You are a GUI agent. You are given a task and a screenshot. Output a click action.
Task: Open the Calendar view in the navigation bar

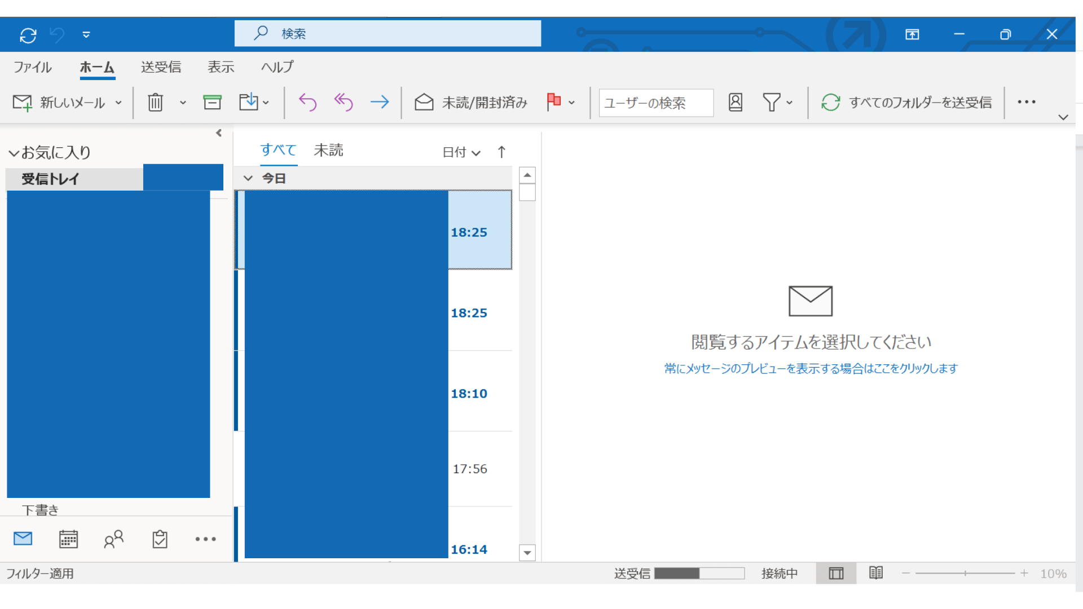[x=68, y=539]
